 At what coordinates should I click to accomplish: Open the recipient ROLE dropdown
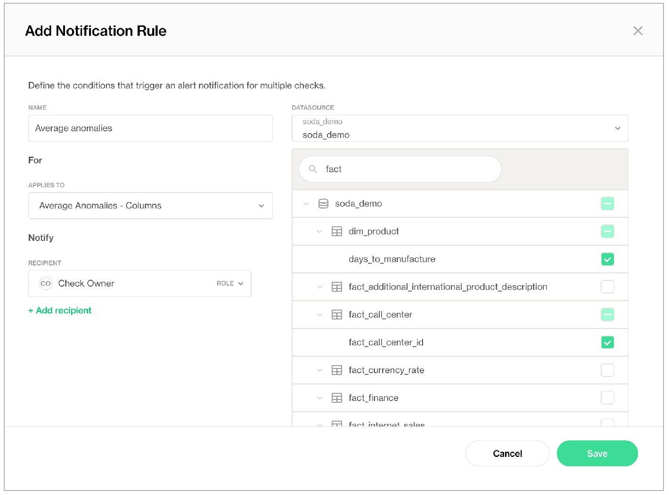(x=230, y=284)
